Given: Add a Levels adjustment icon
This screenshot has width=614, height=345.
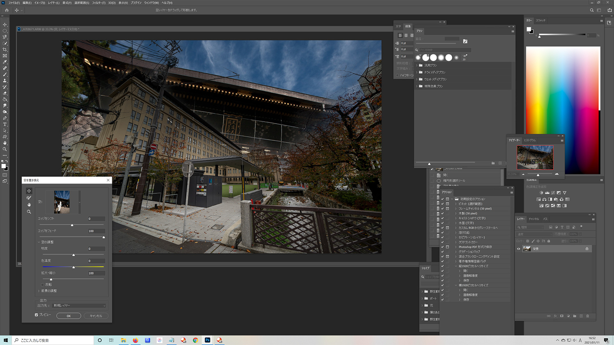Looking at the screenshot, I should pyautogui.click(x=548, y=193).
